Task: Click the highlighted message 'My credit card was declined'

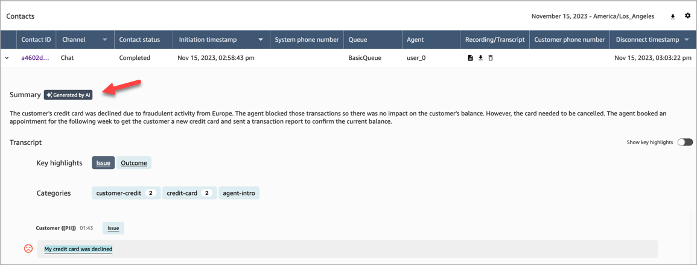Action: pyautogui.click(x=78, y=249)
